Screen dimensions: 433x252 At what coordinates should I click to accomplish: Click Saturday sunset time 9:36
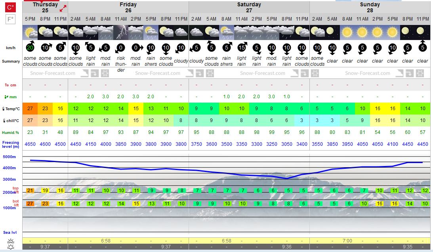click(287, 247)
